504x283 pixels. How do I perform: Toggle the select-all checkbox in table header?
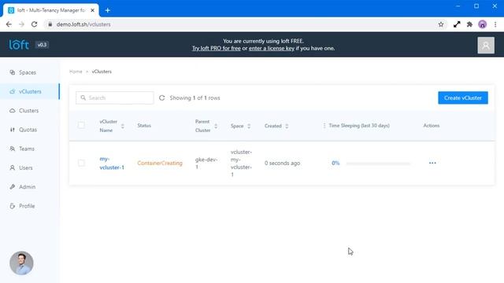pos(81,125)
